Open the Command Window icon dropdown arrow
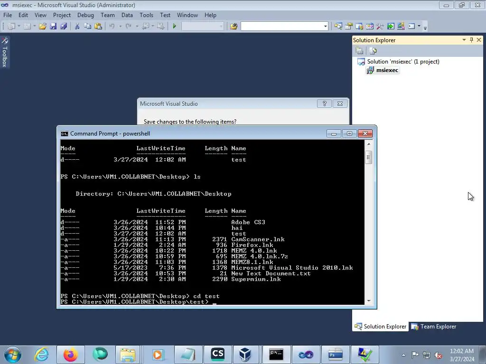Image resolution: width=486 pixels, height=364 pixels. tap(419, 27)
